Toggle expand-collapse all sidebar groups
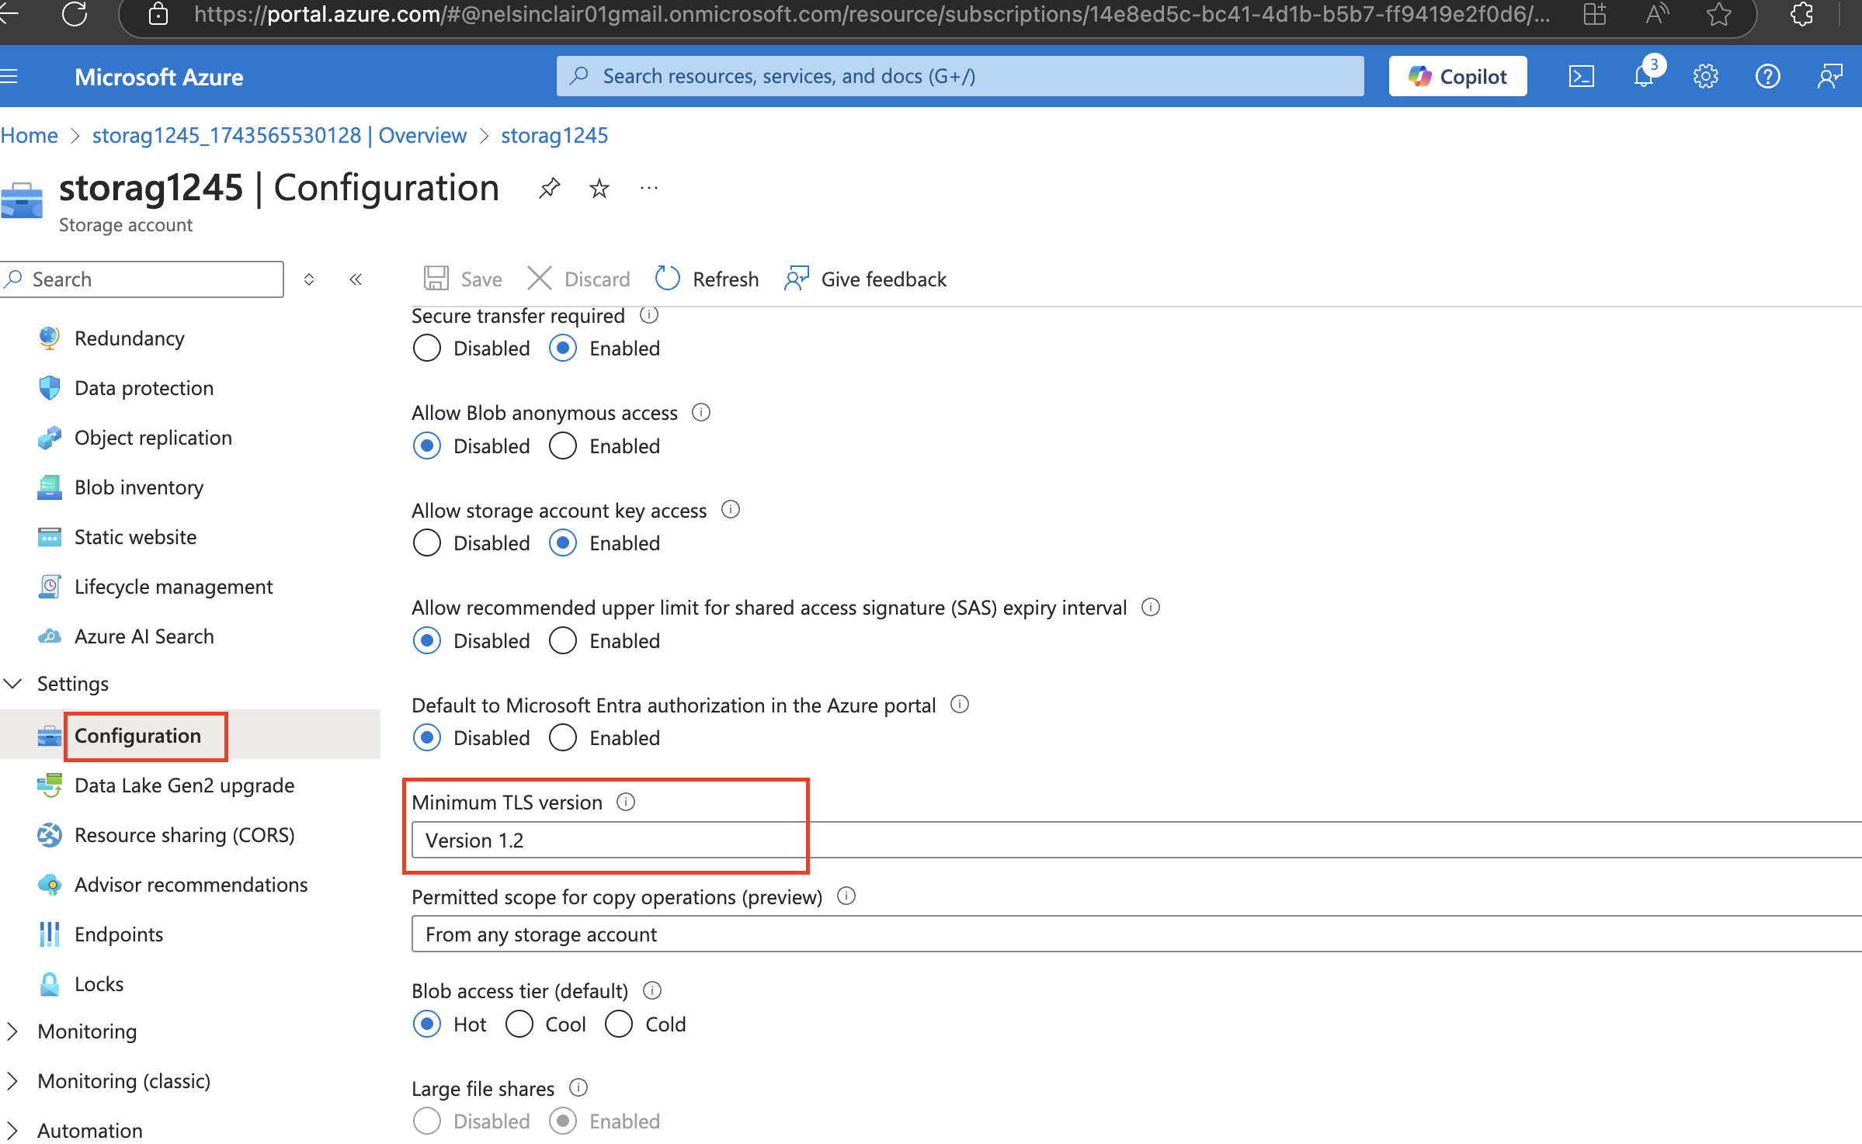This screenshot has width=1862, height=1144. coord(309,279)
